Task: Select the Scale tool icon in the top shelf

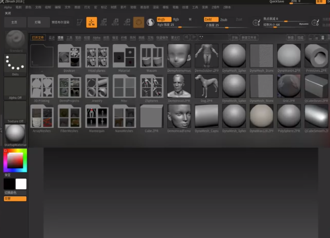Action: (115, 22)
